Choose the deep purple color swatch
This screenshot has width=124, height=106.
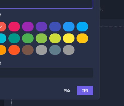coord(41,27)
